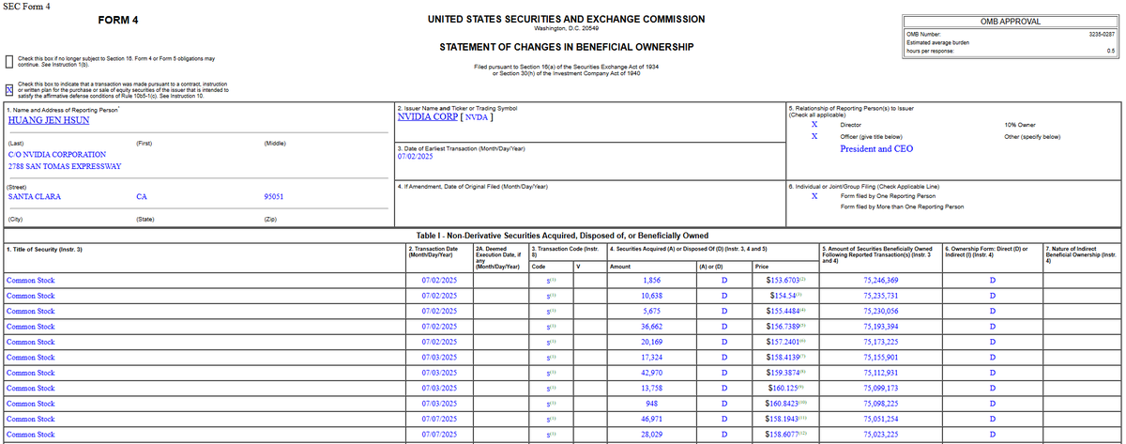Click the NVDA ticker symbol link
The height and width of the screenshot is (444, 1126).
pyautogui.click(x=477, y=117)
